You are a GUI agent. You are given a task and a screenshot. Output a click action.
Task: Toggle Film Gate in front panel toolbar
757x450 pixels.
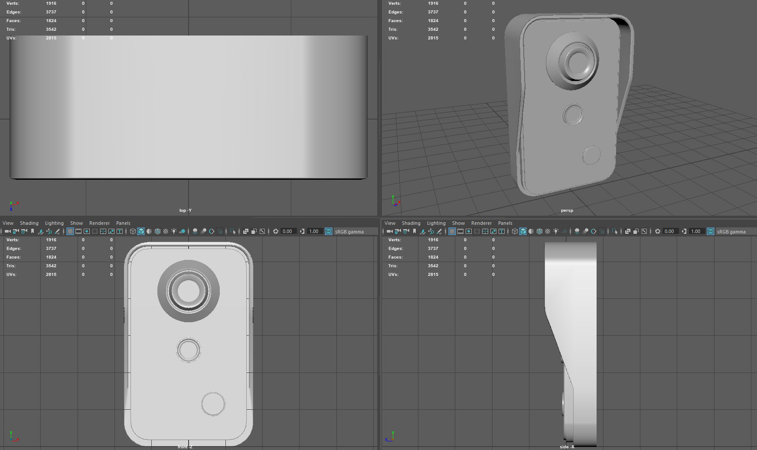click(78, 231)
